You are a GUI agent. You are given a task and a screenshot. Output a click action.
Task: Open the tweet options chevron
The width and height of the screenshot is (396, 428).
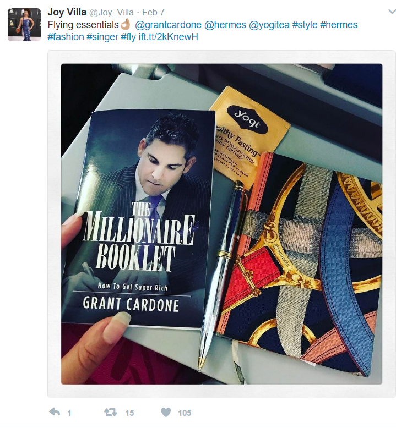click(x=392, y=12)
